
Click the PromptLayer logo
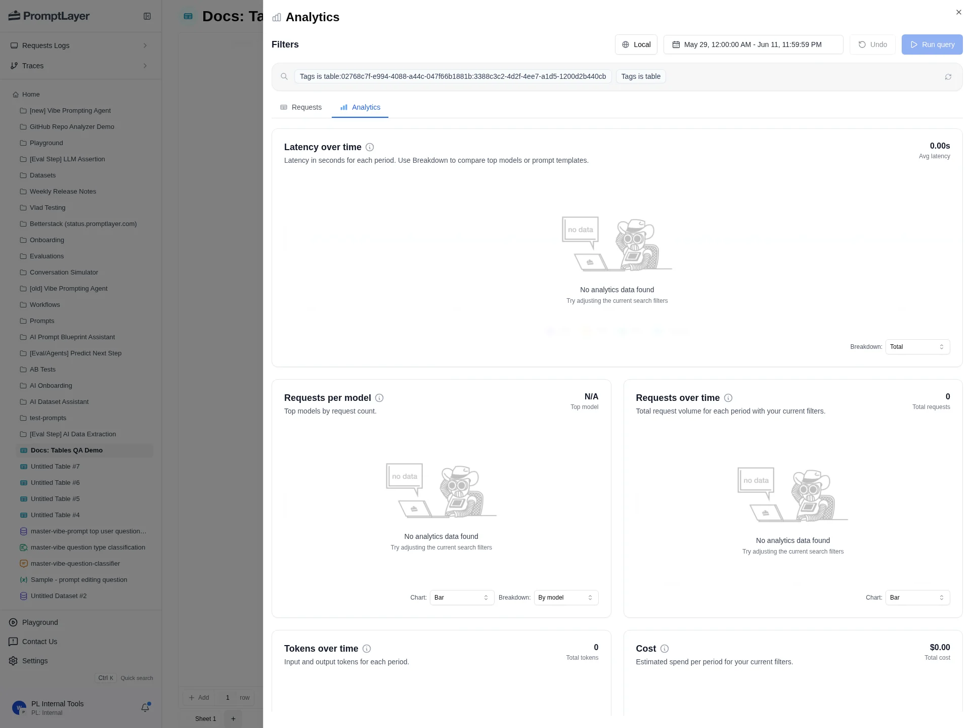tap(49, 16)
